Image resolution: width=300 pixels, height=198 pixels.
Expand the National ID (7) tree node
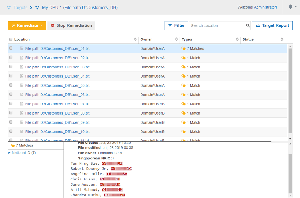[9, 153]
